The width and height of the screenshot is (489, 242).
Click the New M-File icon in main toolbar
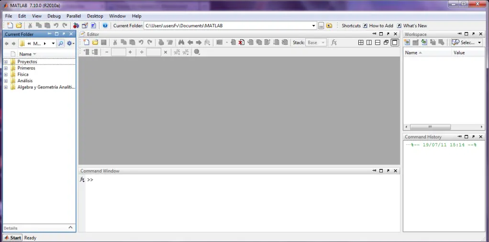[11, 25]
